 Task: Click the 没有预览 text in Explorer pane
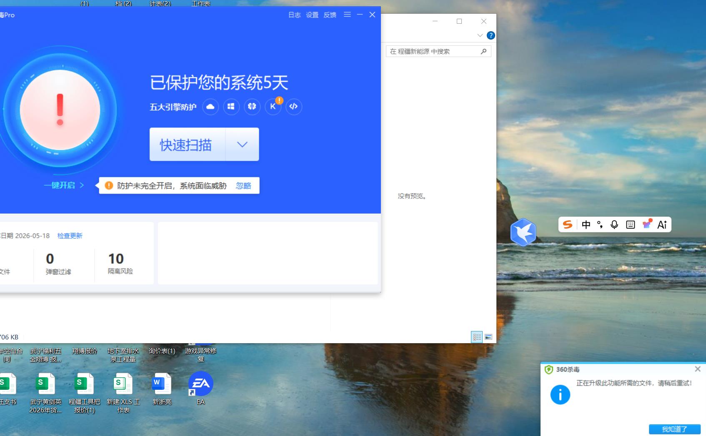(412, 196)
